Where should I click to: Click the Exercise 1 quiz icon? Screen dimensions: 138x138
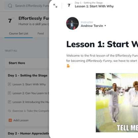point(10,111)
